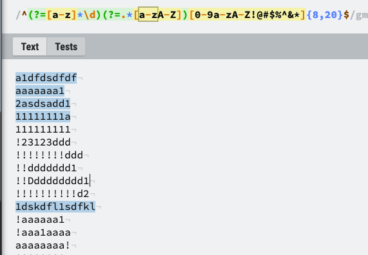Viewport: 368px width, 255px height.
Task: Click the highlighted a-z range token
Action: (148, 15)
